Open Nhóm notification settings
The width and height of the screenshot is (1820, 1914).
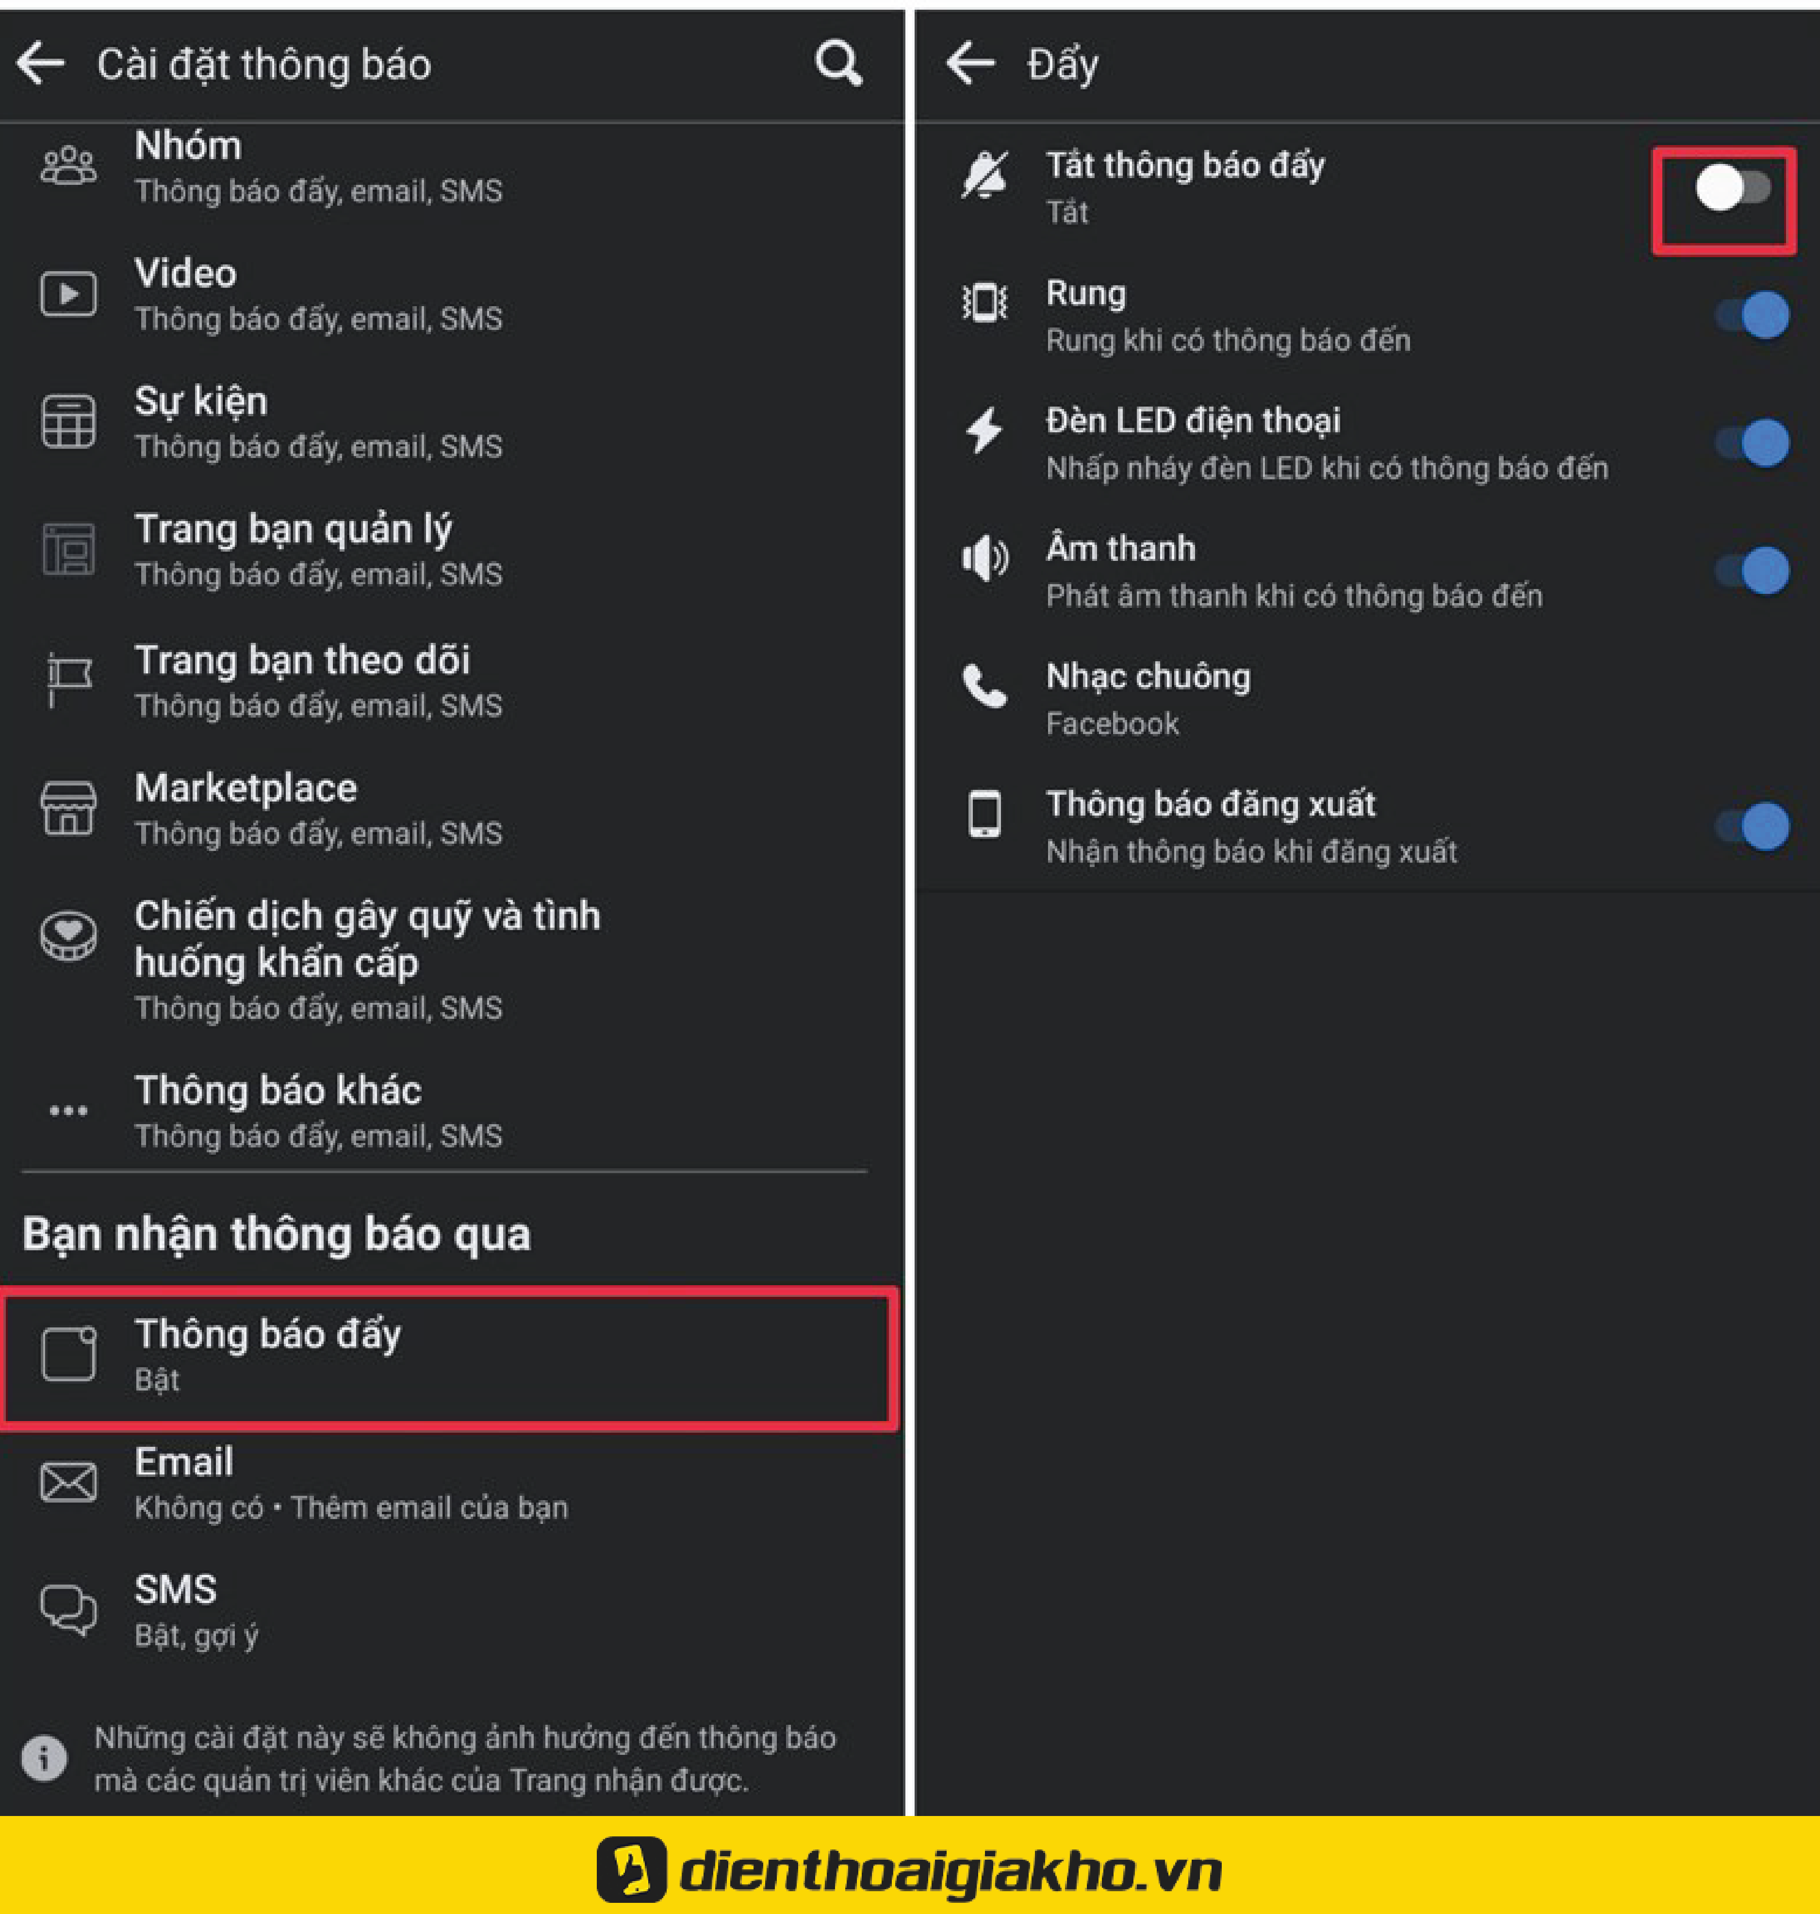pyautogui.click(x=453, y=163)
